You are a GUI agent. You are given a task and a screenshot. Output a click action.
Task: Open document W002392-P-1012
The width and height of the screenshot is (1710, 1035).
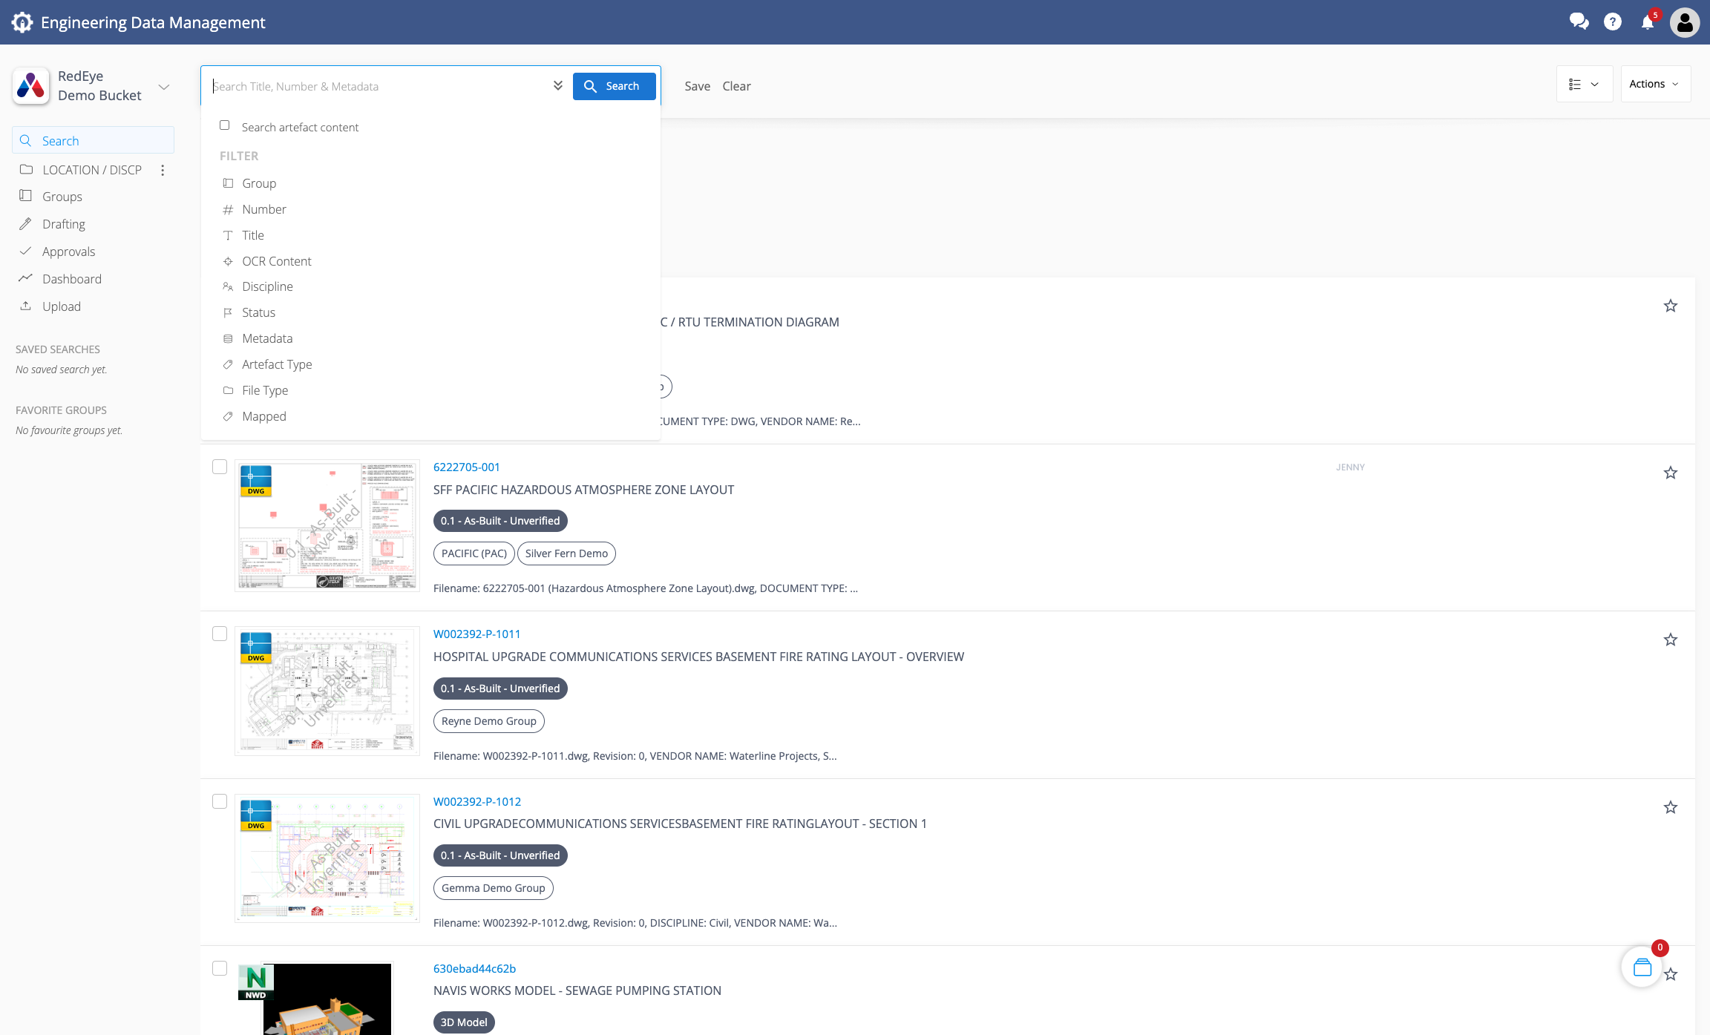(x=477, y=801)
